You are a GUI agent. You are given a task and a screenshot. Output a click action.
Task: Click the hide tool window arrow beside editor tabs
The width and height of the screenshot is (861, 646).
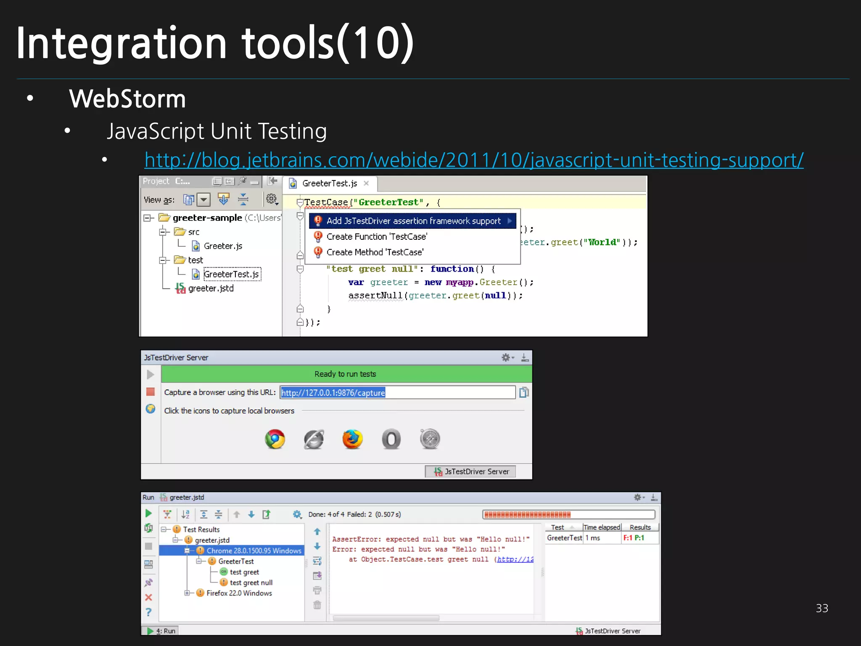(272, 181)
